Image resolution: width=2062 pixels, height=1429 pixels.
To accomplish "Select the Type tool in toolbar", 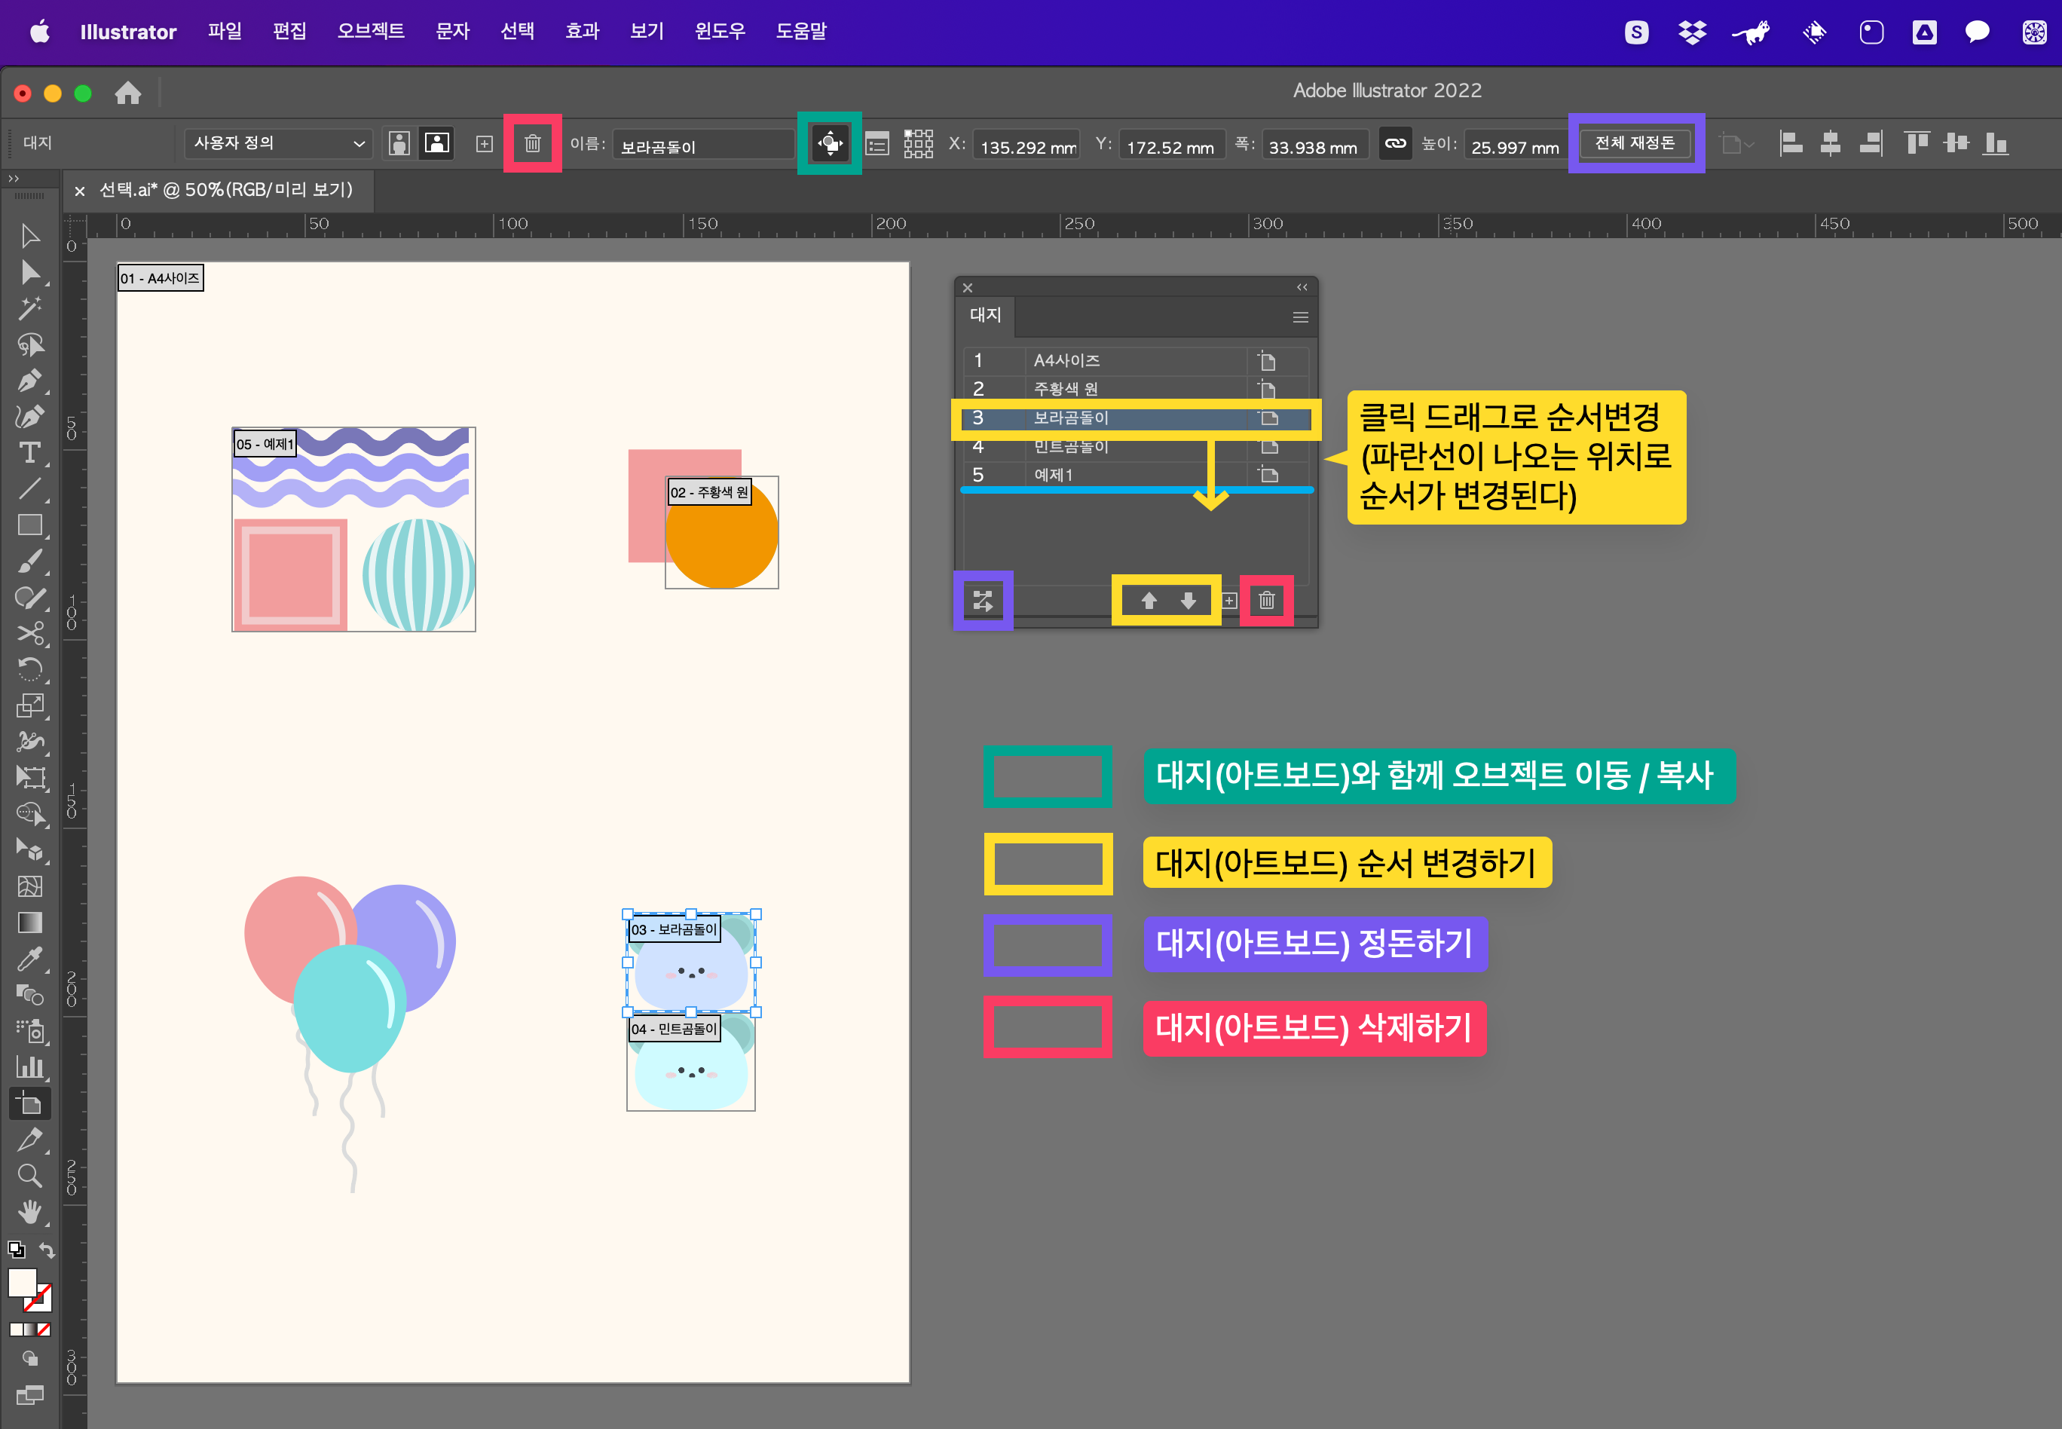I will [x=29, y=453].
